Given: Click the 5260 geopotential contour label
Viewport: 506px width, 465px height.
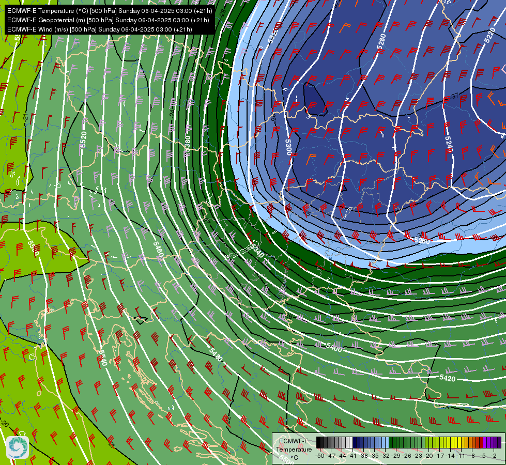Looking at the screenshot, I should coord(422,241).
